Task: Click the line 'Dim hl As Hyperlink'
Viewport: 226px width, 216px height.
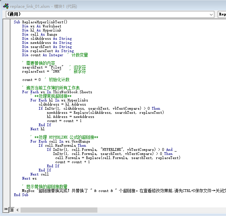Action: pyautogui.click(x=41, y=30)
